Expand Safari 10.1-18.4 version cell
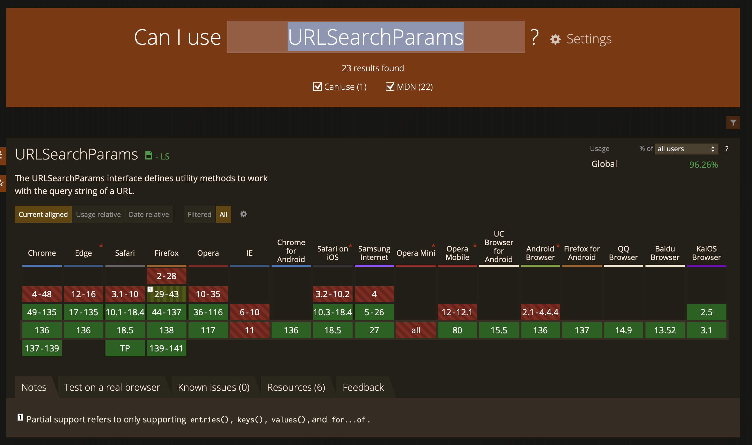The image size is (752, 445). pyautogui.click(x=125, y=312)
